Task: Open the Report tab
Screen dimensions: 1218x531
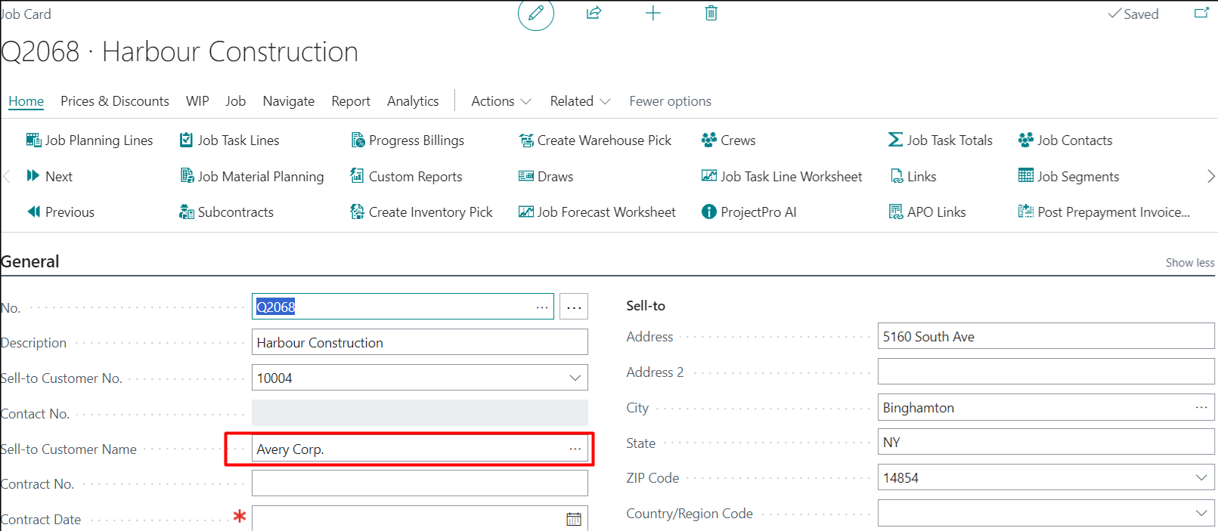Action: tap(351, 101)
